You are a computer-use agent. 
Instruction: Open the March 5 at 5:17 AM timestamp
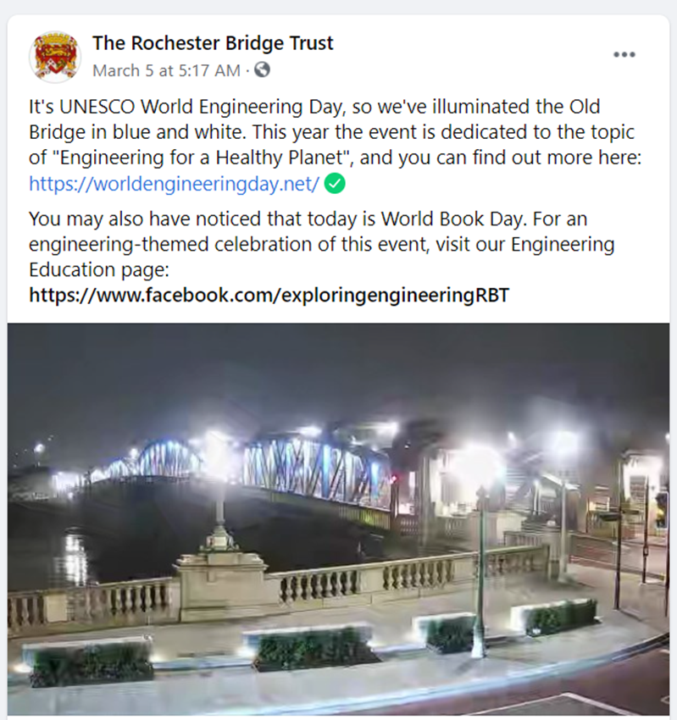click(166, 70)
